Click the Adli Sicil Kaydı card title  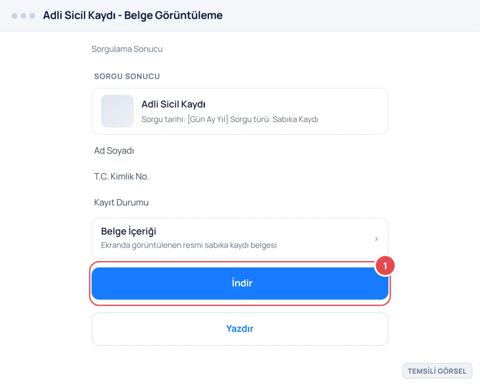[x=173, y=104]
